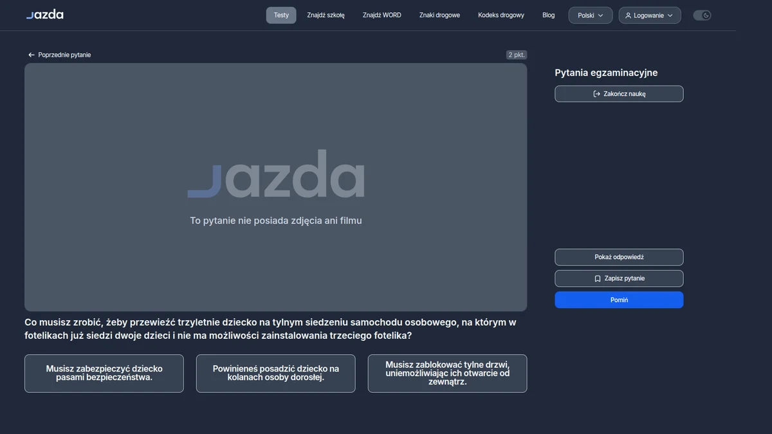772x434 pixels.
Task: Click the exit icon in Zakończ naukę
Action: tap(596, 94)
